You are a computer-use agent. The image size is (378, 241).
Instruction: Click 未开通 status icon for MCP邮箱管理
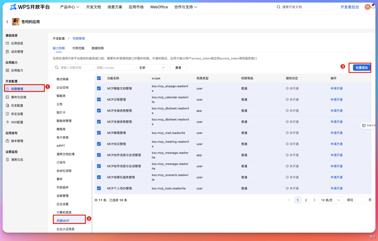click(287, 133)
